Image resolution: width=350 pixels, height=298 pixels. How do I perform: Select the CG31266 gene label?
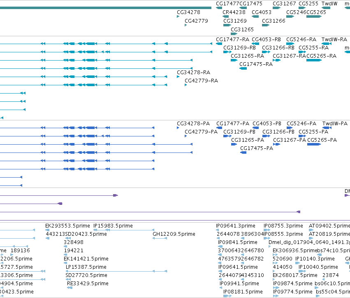[x=274, y=21]
